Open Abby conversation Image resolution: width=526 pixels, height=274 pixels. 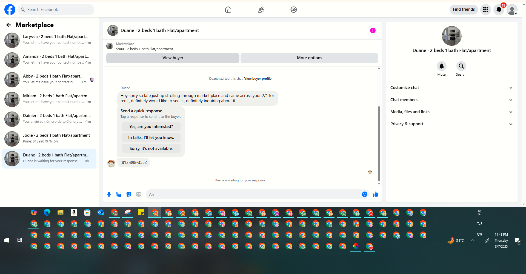click(49, 79)
